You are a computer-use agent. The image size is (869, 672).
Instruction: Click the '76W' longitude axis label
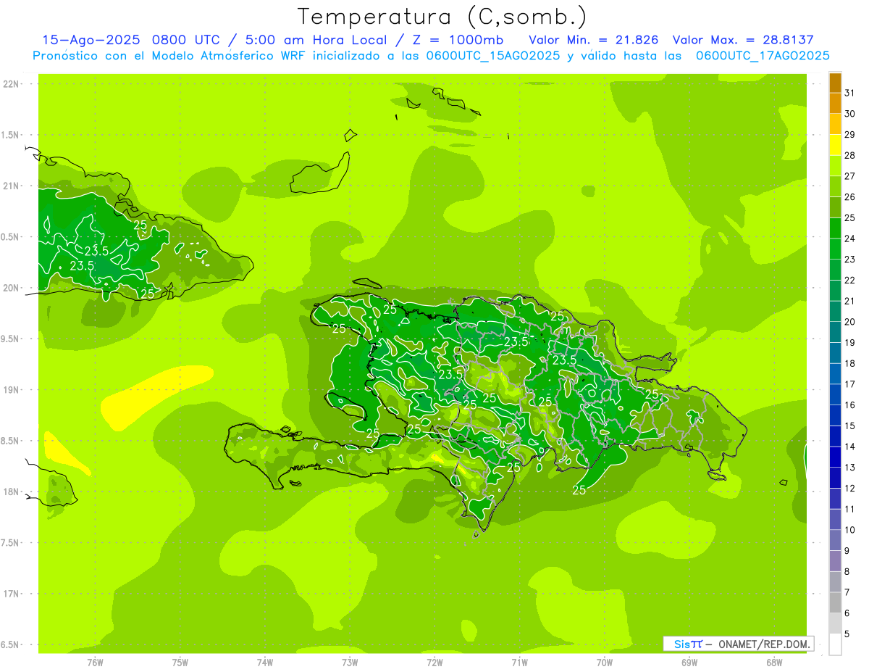95,662
